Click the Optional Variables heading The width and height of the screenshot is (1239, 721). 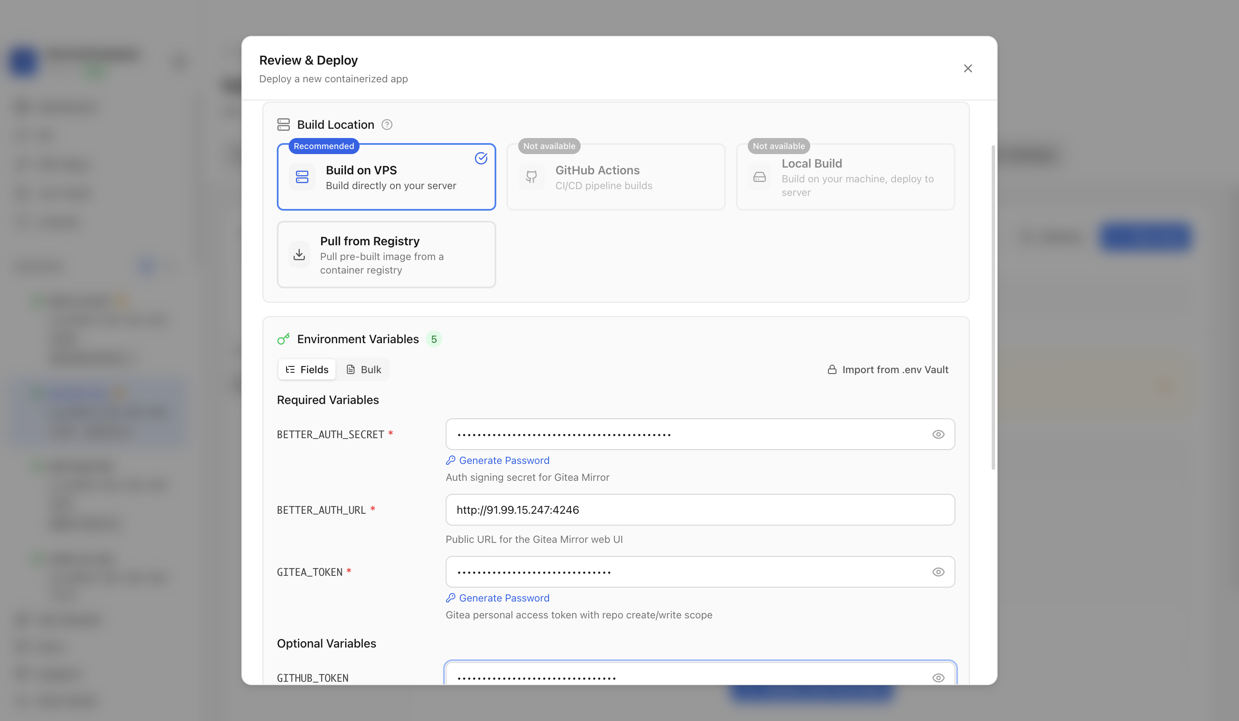[327, 643]
